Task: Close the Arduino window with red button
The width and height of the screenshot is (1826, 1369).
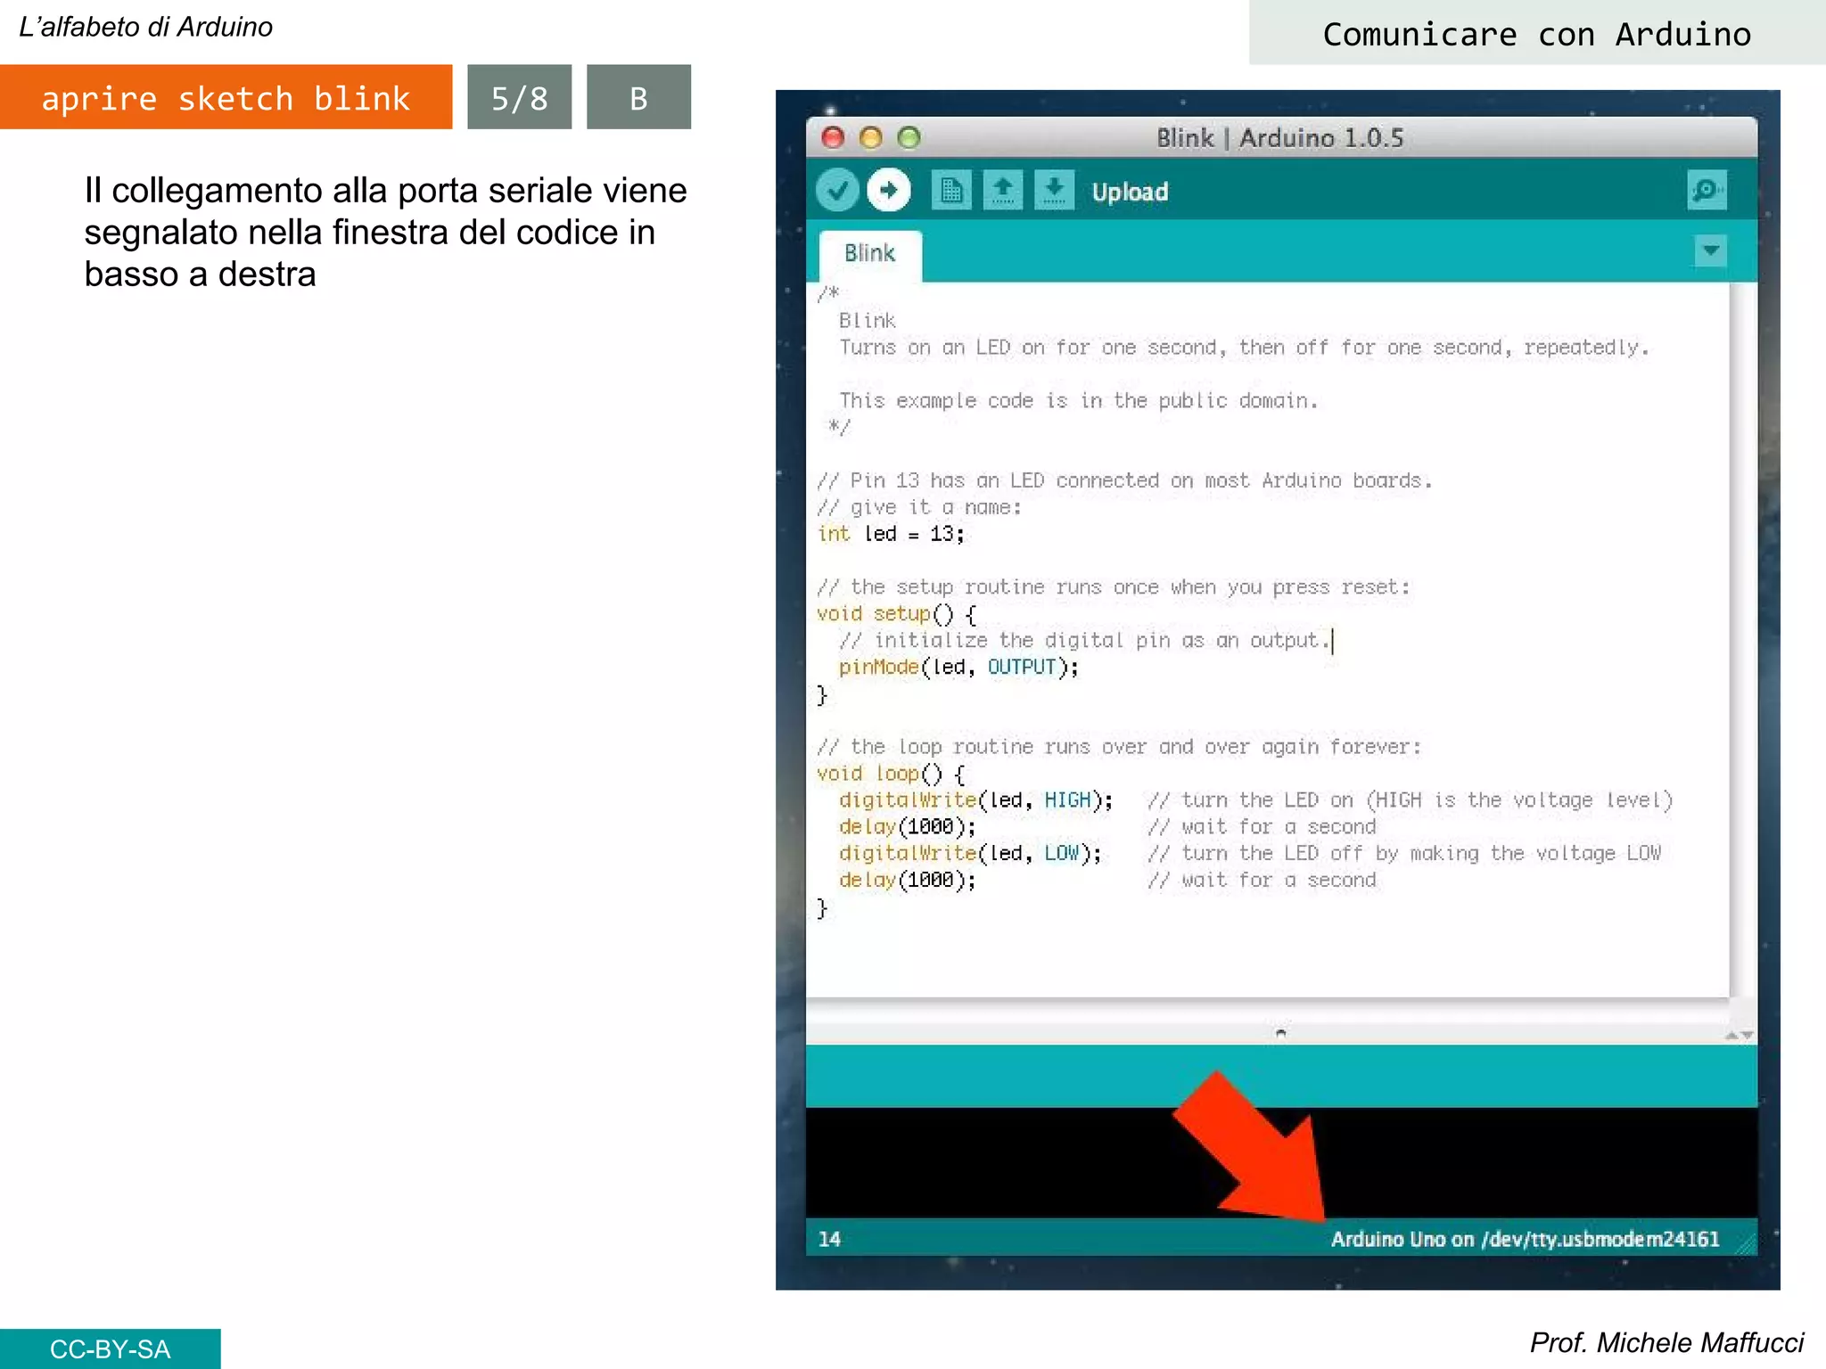Action: [833, 137]
